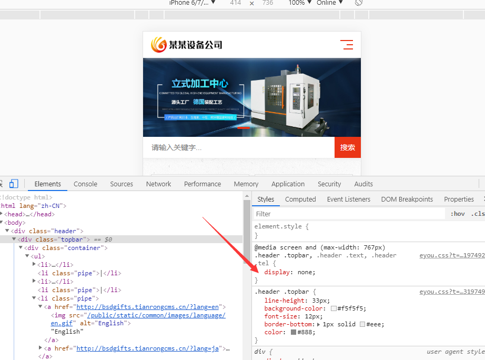Collapse the div class header node
This screenshot has height=360, width=485.
(x=7, y=231)
